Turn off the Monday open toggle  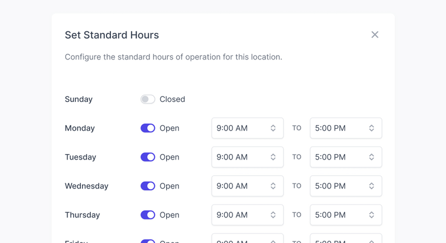pyautogui.click(x=148, y=128)
